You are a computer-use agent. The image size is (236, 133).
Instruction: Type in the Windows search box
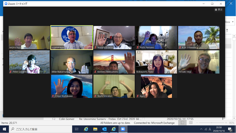coord(42,129)
